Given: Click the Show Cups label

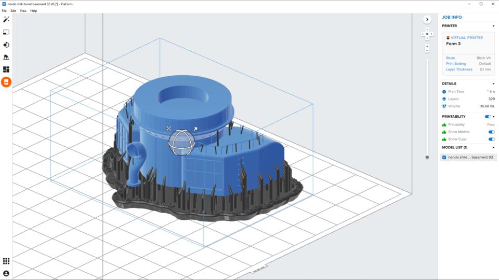Looking at the screenshot, I should point(457,139).
